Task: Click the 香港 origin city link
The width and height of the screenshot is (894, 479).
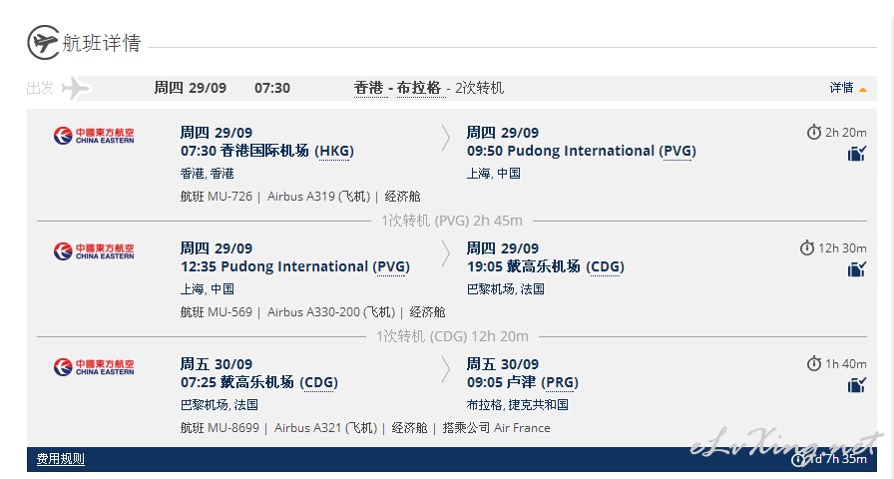Action: [x=369, y=88]
